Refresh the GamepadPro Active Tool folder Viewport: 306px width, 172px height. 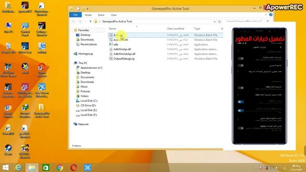[x=219, y=21]
